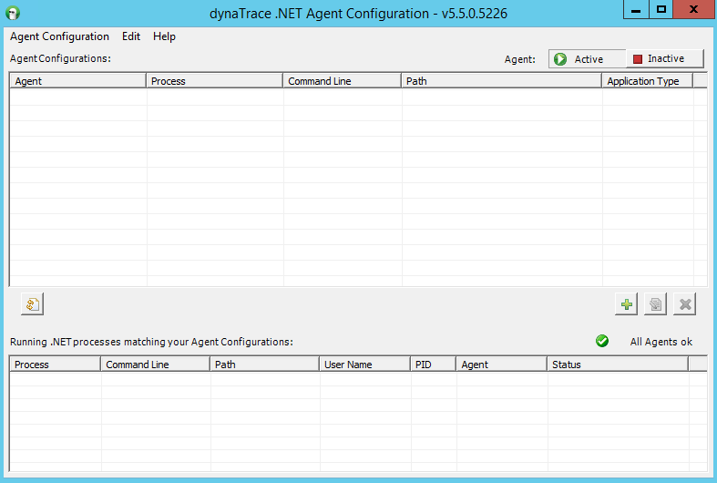Sort running processes by PID column
717x483 pixels.
(433, 365)
